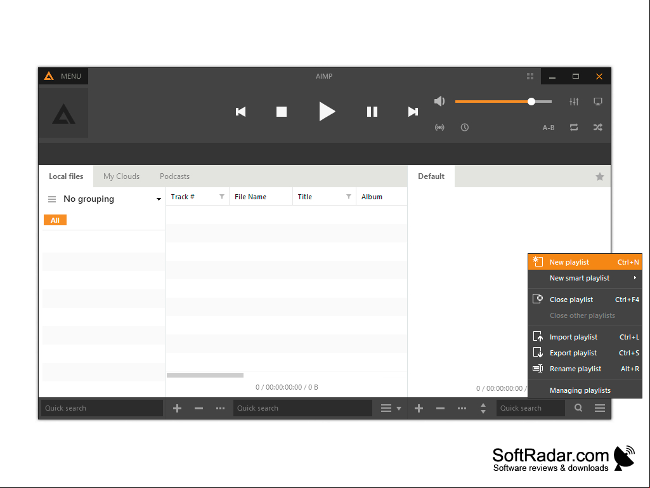Adjust the orange volume slider
Screen dimensions: 650x488
504,102
